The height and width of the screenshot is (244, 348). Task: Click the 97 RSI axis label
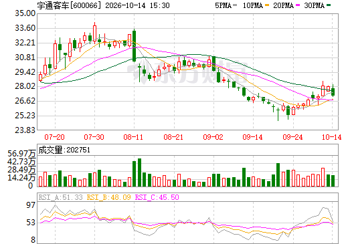tap(31, 205)
